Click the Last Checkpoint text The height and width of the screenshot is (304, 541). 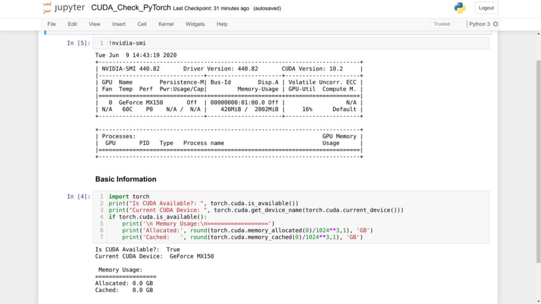[x=211, y=8]
